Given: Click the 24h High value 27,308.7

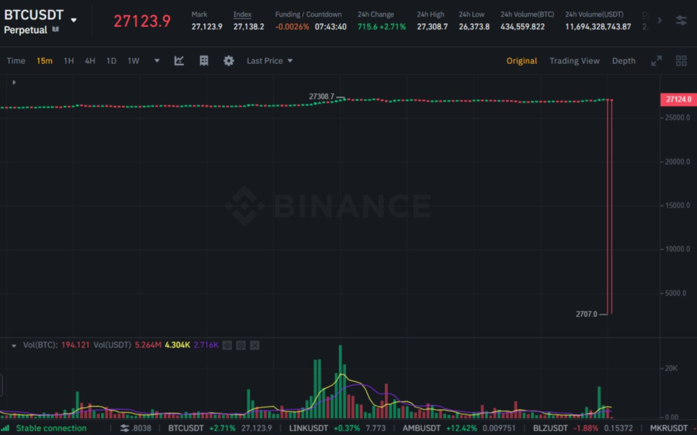Looking at the screenshot, I should (x=432, y=27).
